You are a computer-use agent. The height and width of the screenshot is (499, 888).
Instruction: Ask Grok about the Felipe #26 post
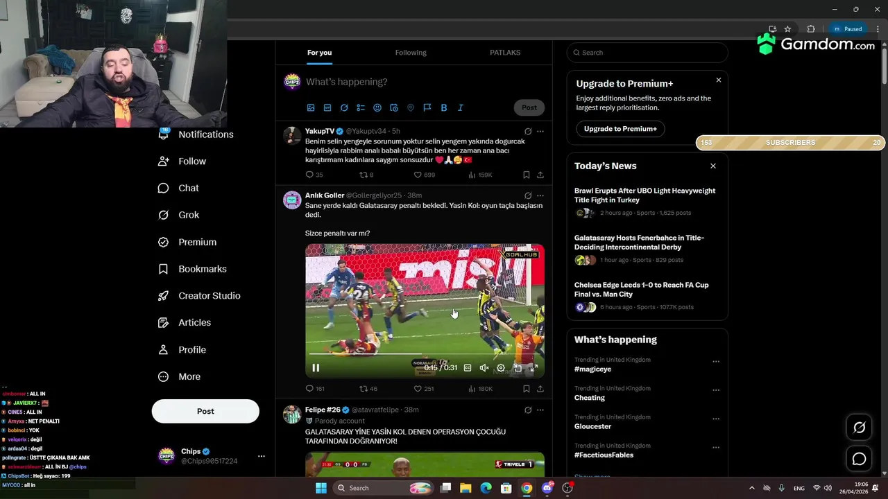[x=528, y=410]
